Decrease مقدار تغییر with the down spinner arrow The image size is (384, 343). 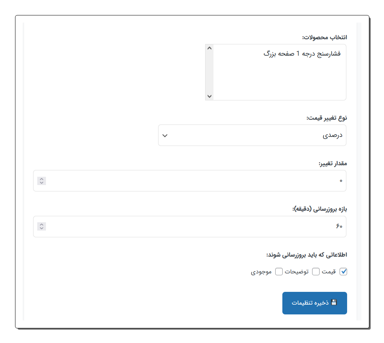point(41,183)
